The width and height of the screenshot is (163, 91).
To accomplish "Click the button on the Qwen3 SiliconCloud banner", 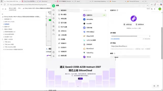I will click(80, 79).
